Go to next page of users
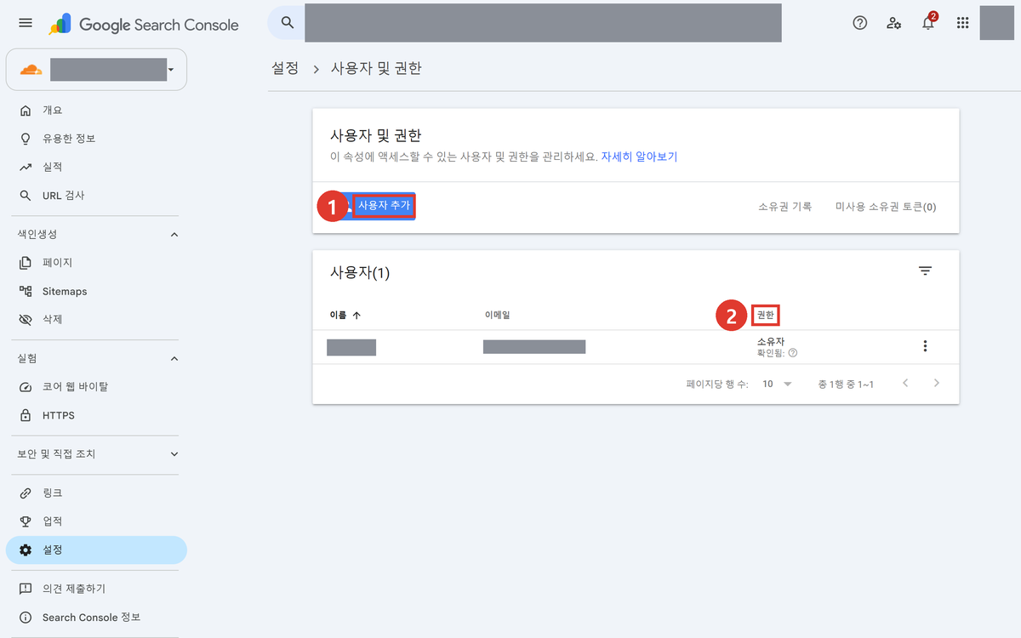 point(937,384)
